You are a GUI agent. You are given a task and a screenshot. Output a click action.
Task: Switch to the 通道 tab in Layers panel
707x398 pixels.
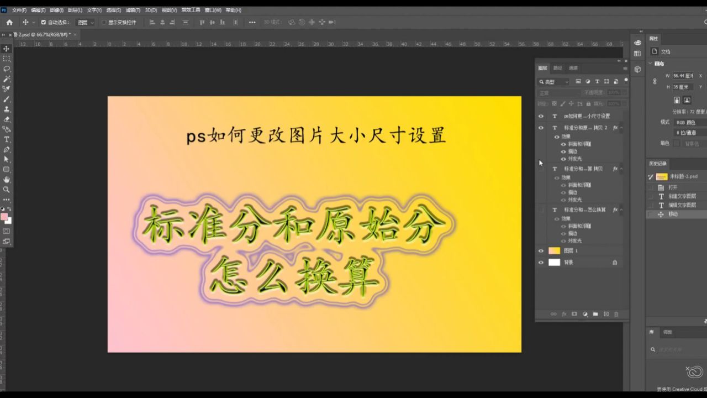572,67
